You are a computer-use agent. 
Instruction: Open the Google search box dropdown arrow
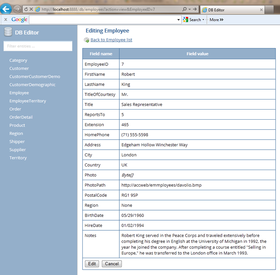pos(179,20)
